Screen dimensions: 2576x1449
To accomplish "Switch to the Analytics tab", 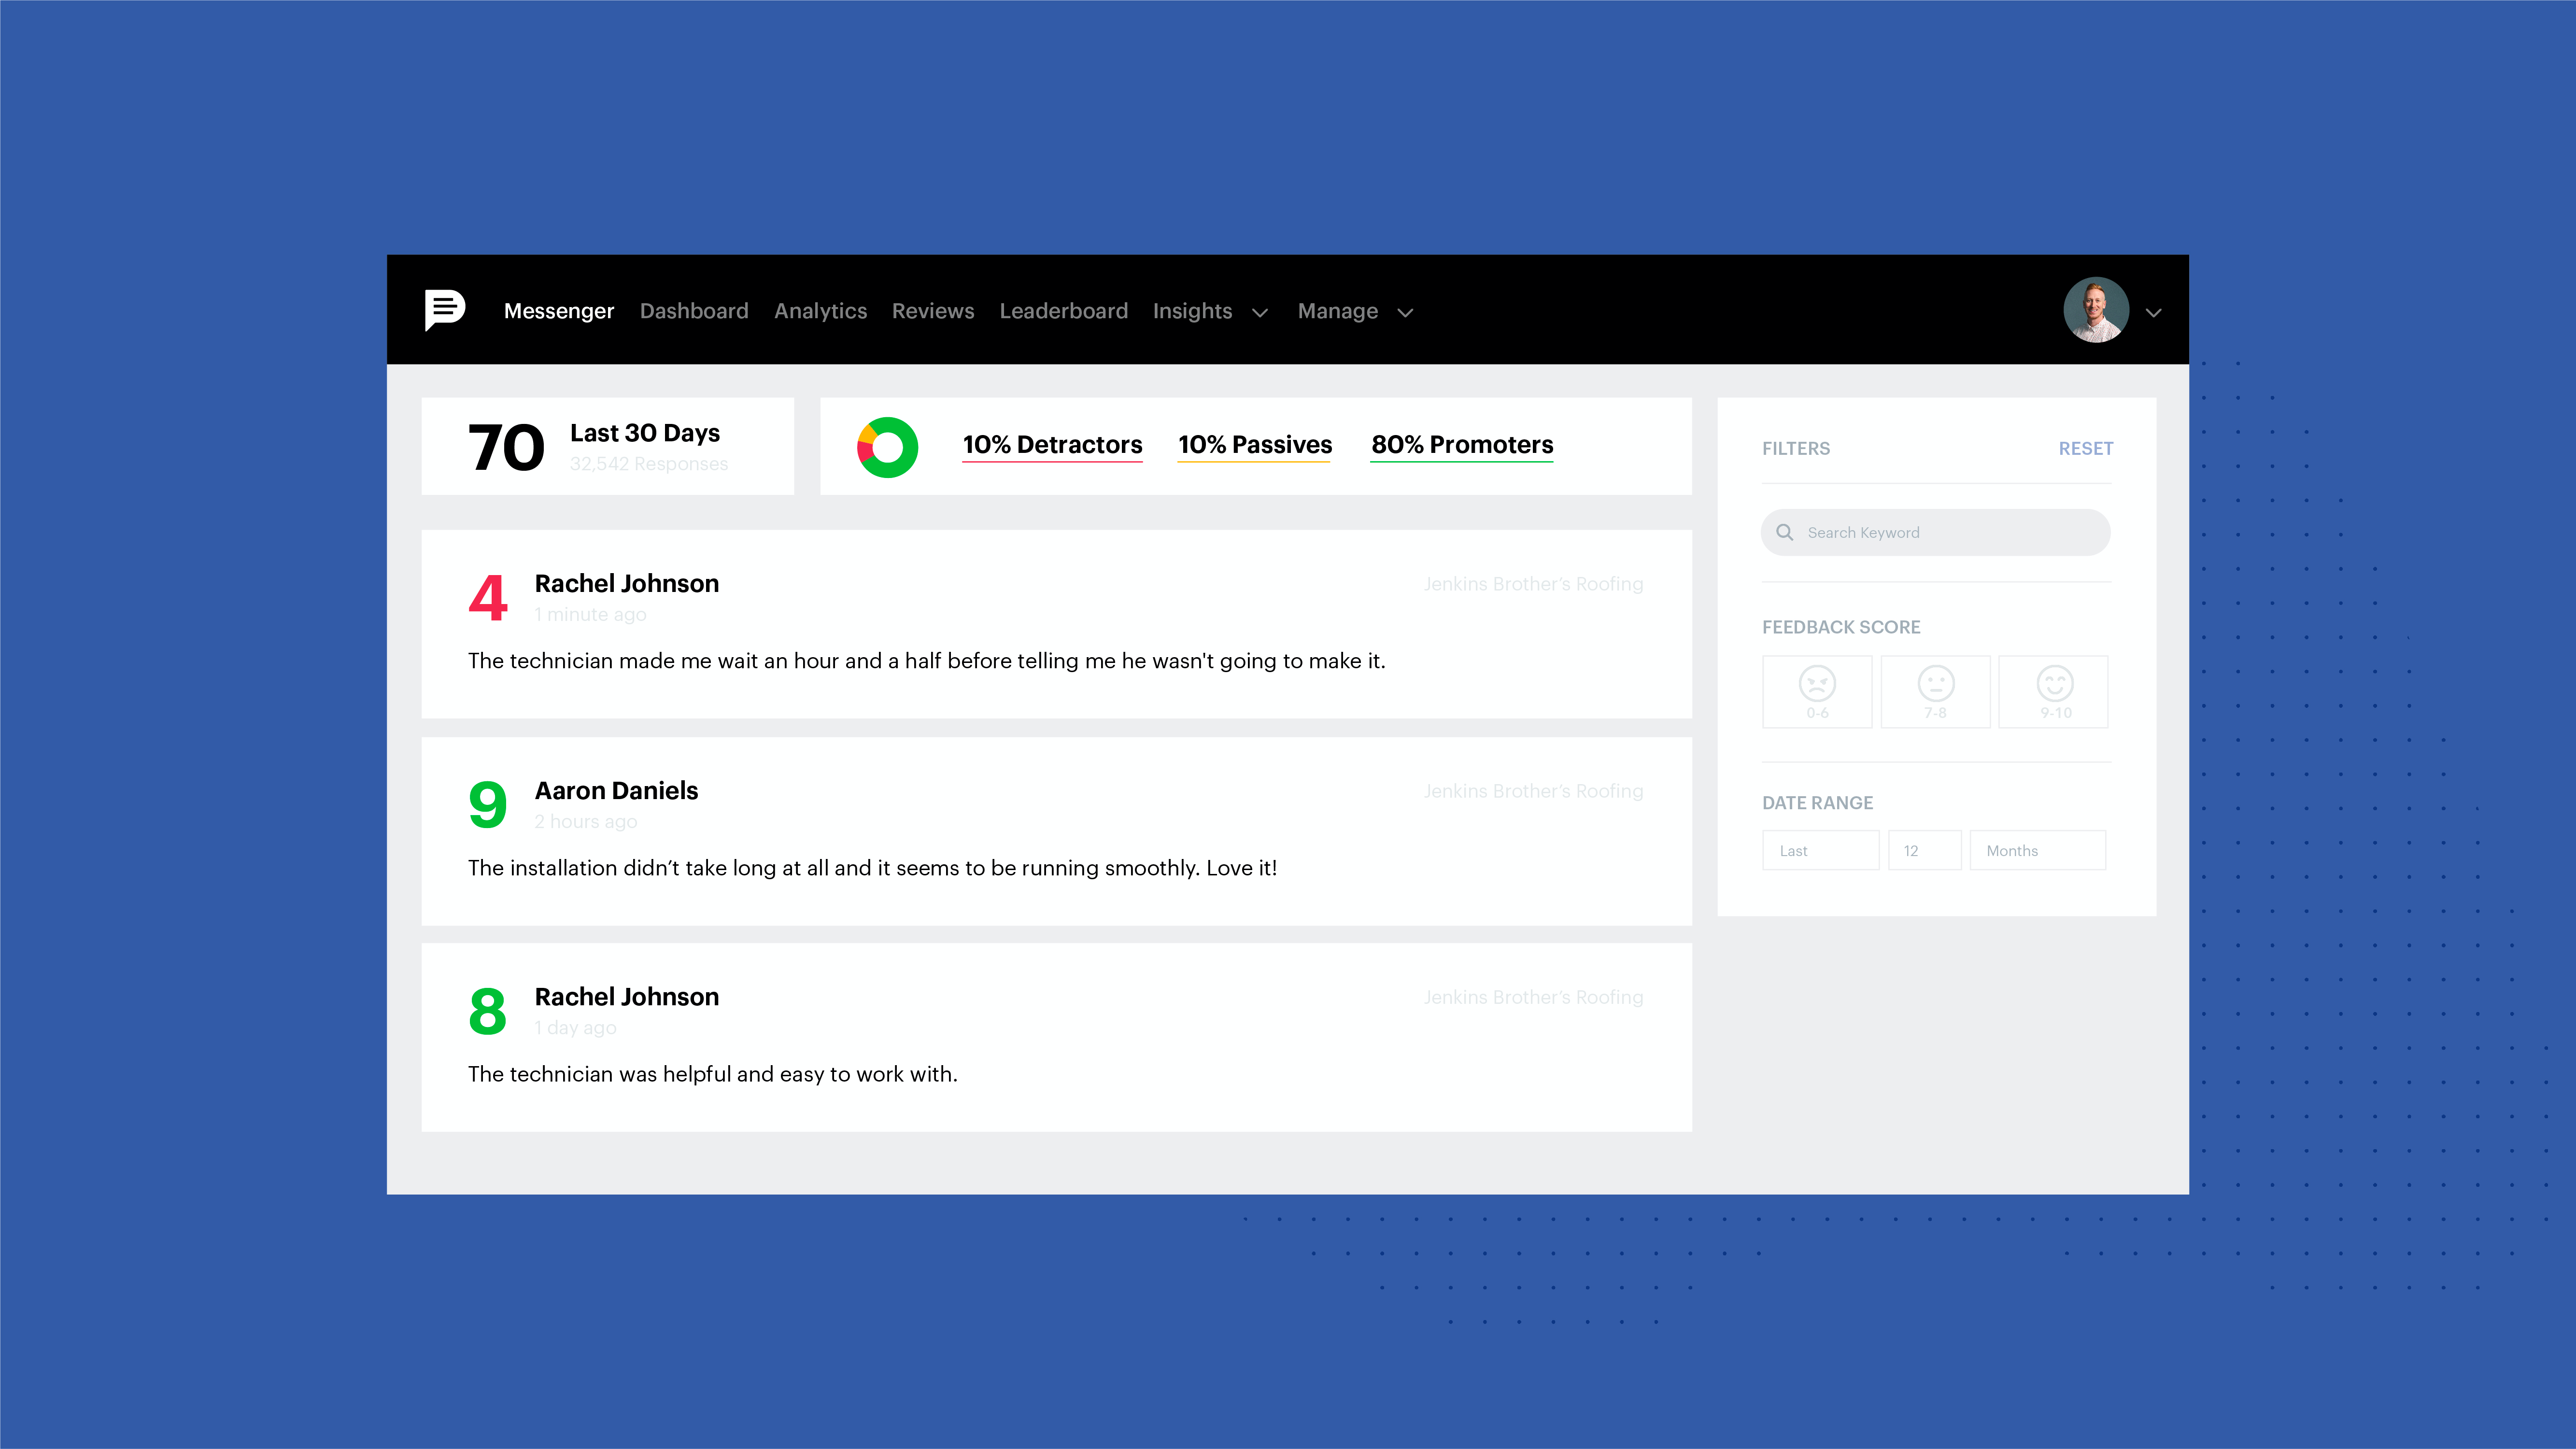I will 820,311.
